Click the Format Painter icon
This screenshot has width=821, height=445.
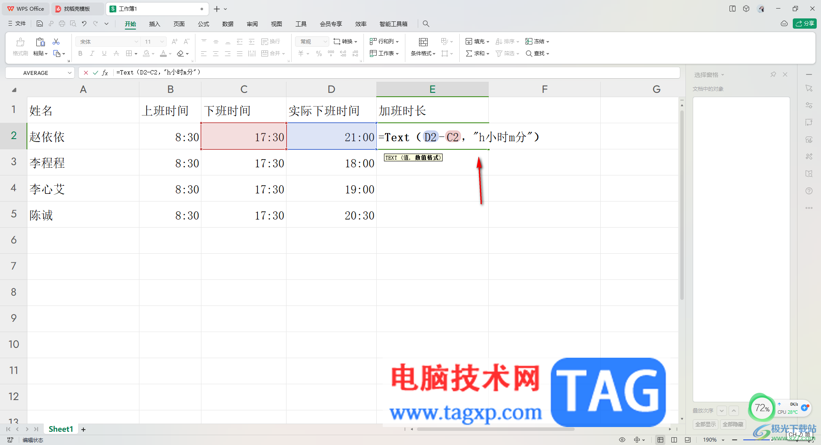[x=20, y=42]
